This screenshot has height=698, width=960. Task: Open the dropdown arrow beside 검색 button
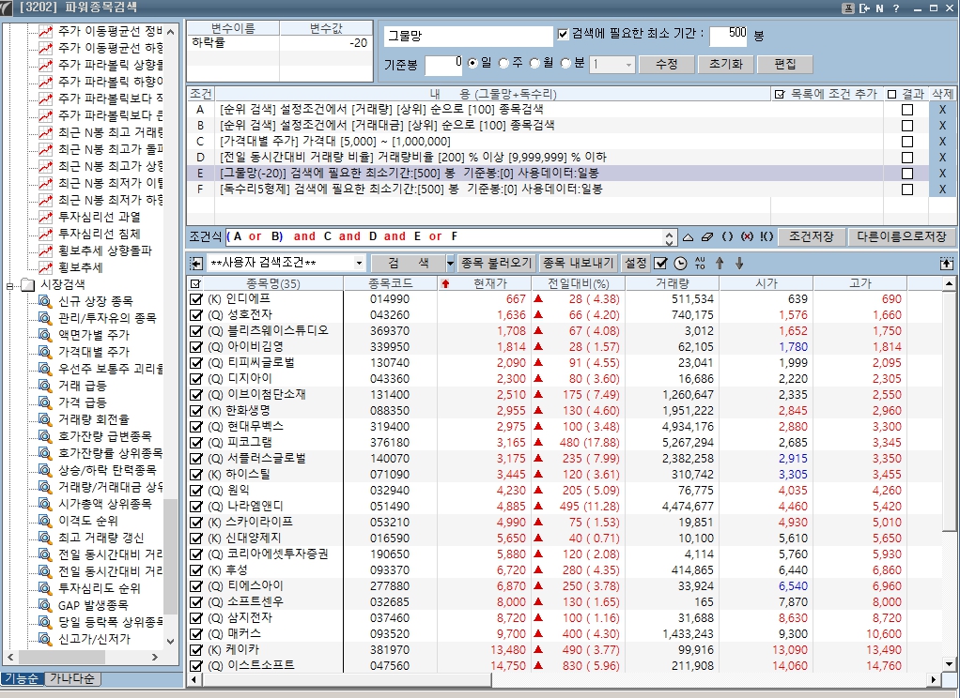[x=450, y=264]
